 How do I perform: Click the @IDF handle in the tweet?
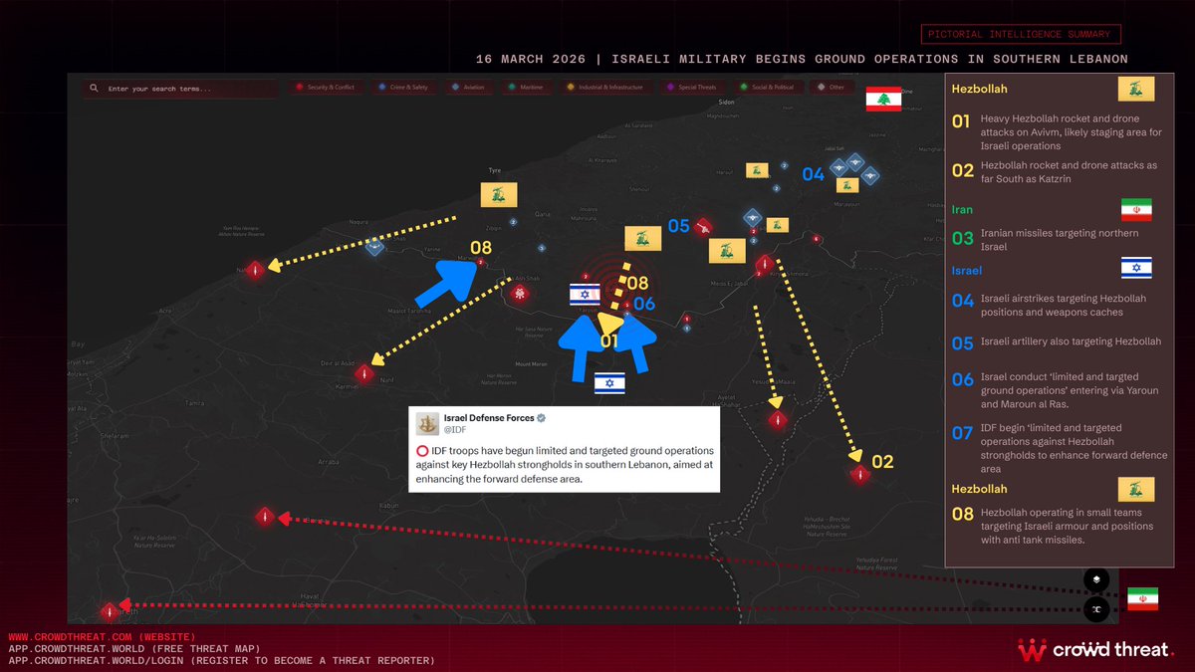[x=455, y=430]
